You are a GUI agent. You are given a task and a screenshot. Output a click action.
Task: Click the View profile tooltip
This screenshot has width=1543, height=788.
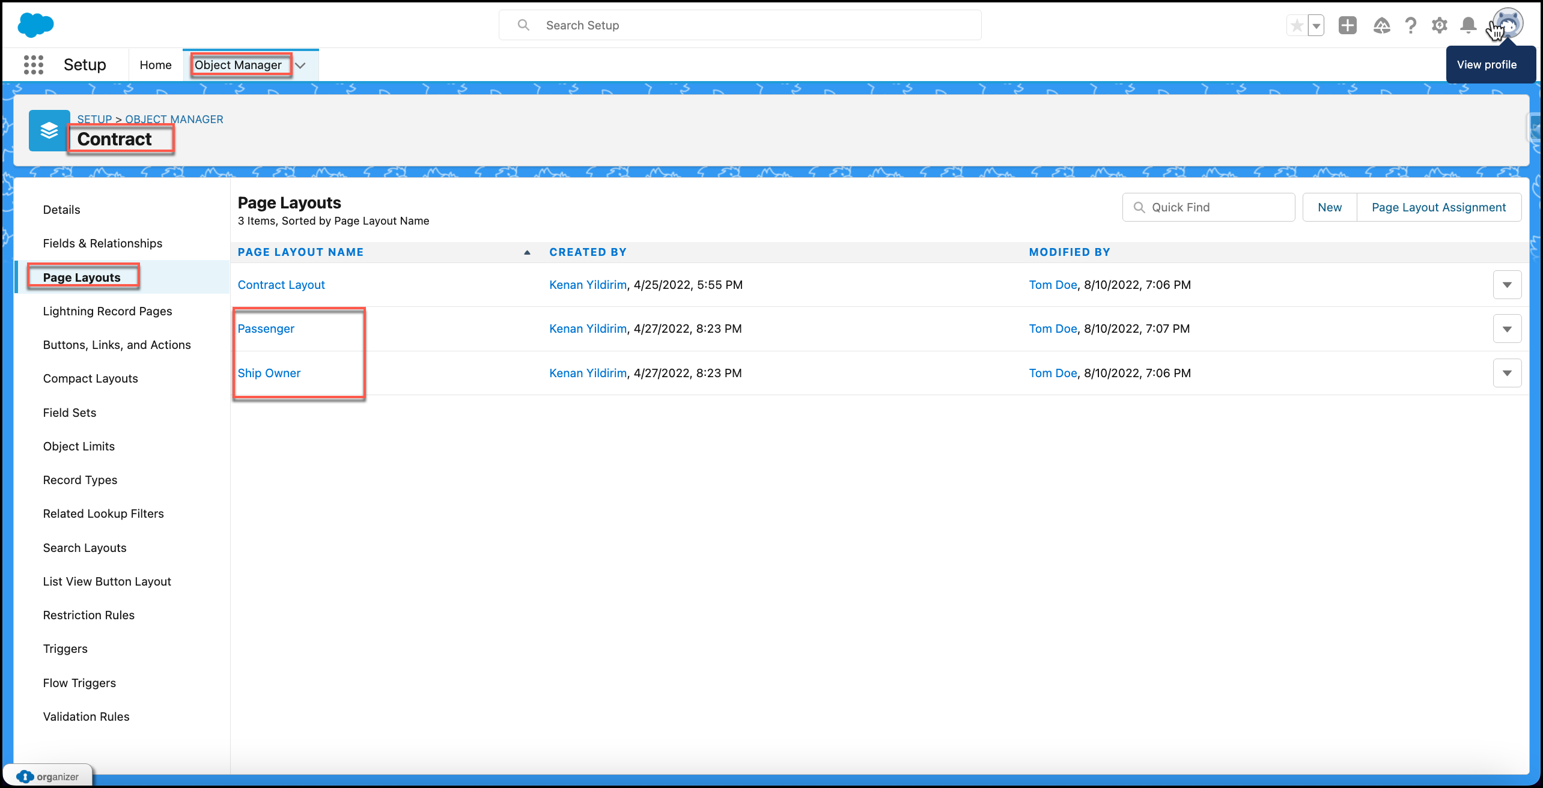[x=1491, y=65]
